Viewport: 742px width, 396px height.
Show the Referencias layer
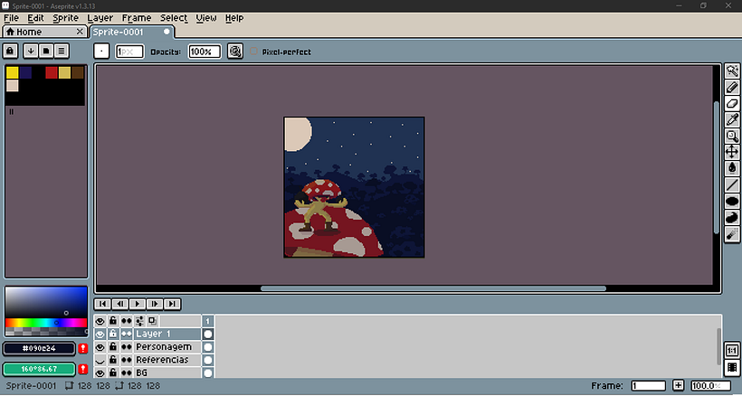click(100, 360)
